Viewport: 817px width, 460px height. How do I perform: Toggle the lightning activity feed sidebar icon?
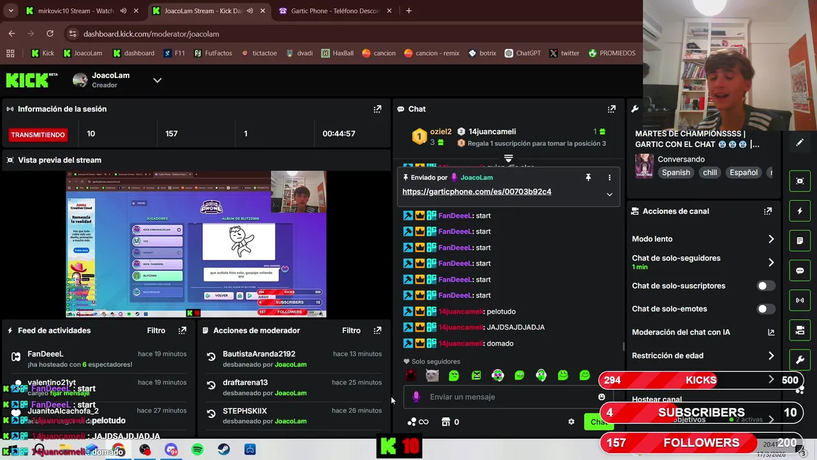tap(800, 211)
